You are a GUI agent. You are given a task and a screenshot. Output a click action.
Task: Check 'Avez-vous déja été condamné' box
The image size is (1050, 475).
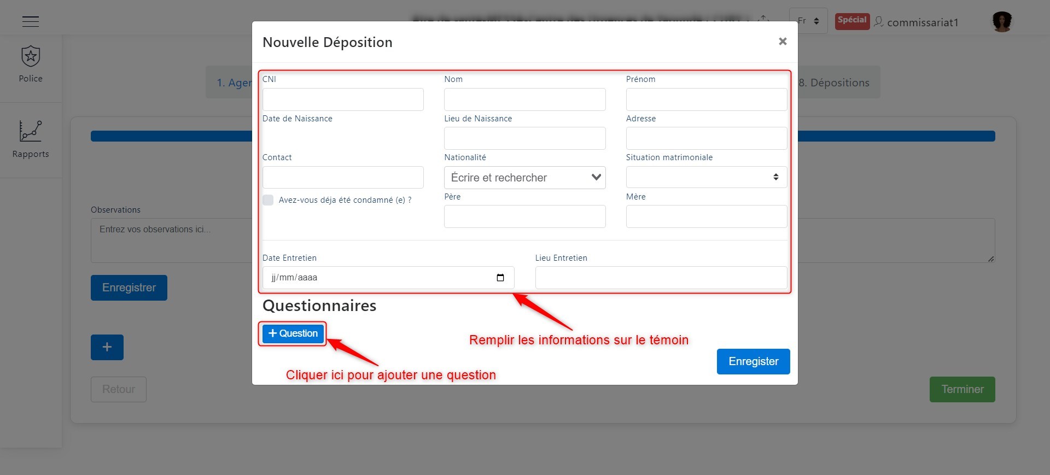(x=268, y=200)
